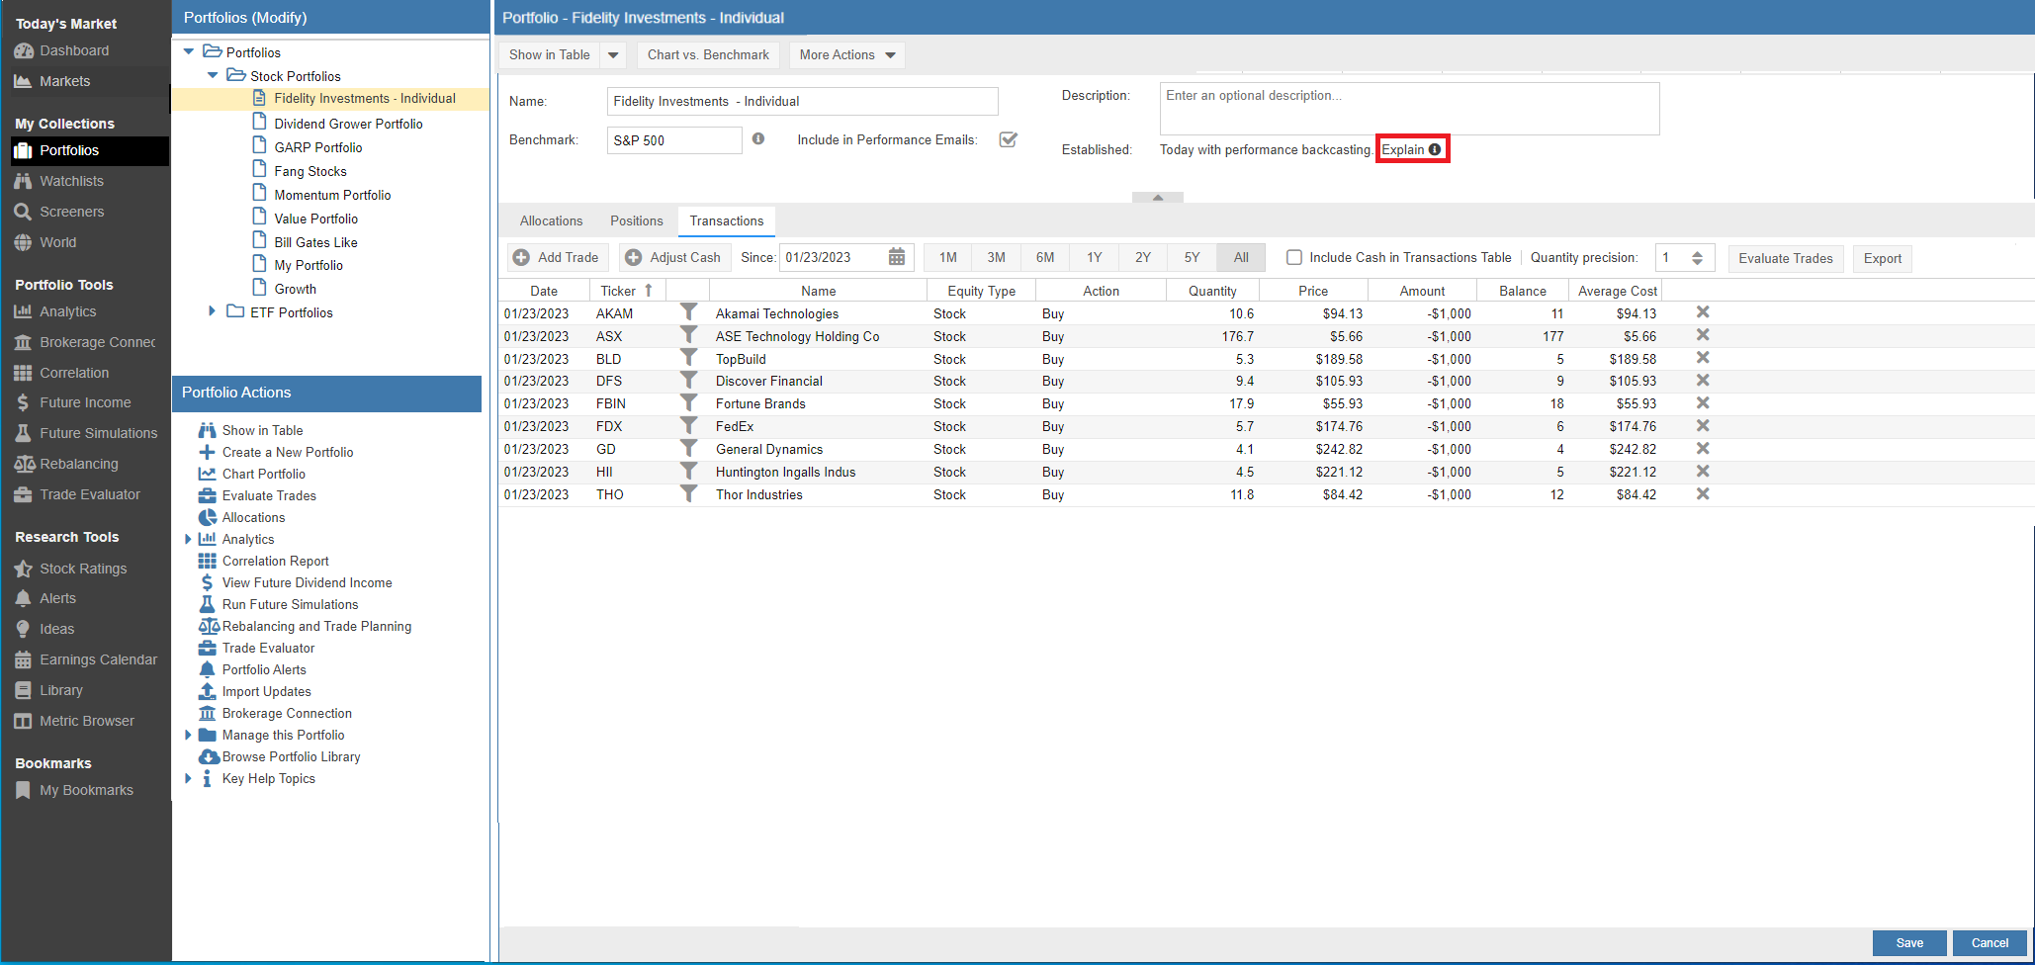Expand Manage this Portfolio item
The width and height of the screenshot is (2035, 965).
(188, 735)
